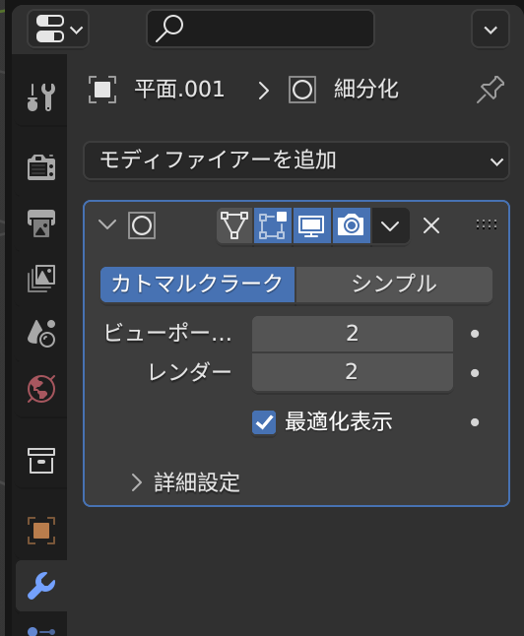Viewport: 524px width, 636px height.
Task: Toggle the modifier's edit mode display
Action: click(273, 225)
